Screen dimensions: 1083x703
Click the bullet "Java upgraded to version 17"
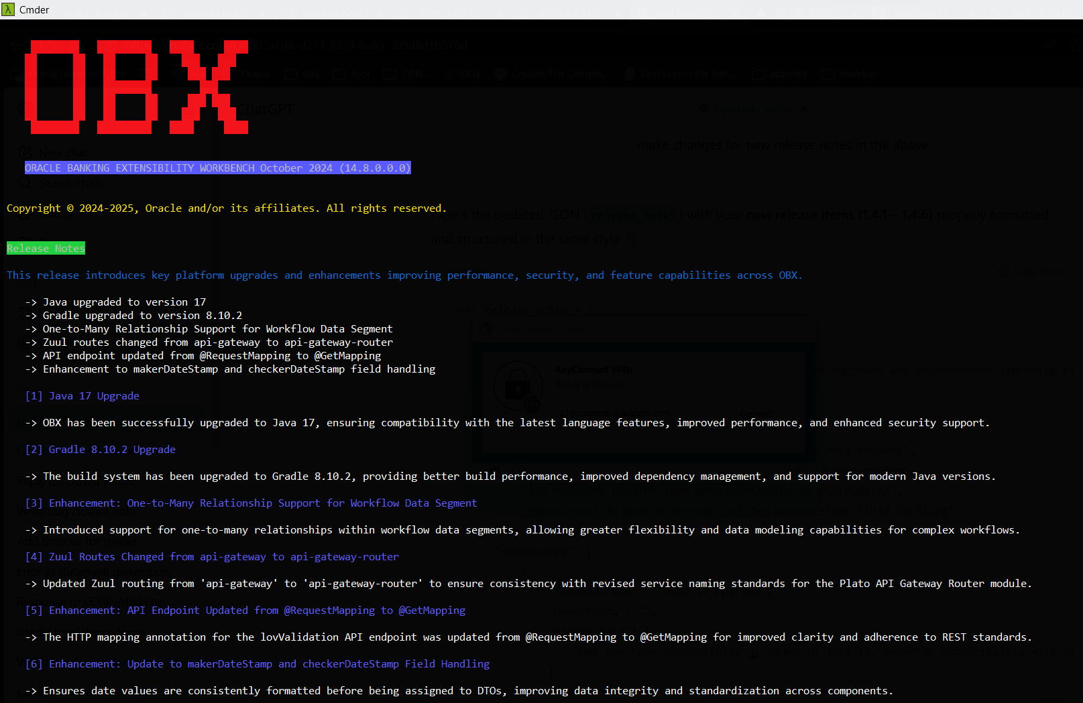tap(115, 302)
